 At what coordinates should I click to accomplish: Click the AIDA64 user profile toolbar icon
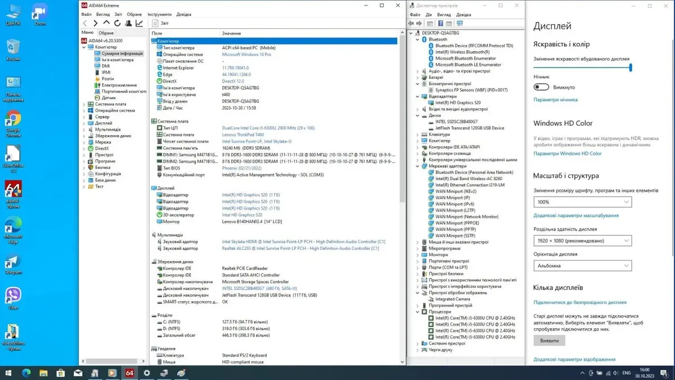pyautogui.click(x=128, y=23)
